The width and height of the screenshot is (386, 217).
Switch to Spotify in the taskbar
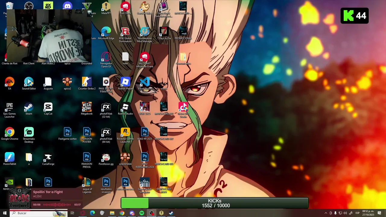pyautogui.click(x=141, y=213)
